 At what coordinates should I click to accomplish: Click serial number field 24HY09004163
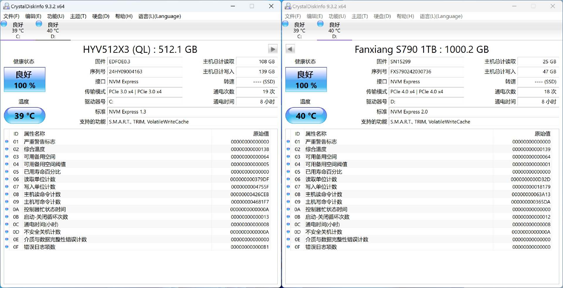(x=145, y=72)
